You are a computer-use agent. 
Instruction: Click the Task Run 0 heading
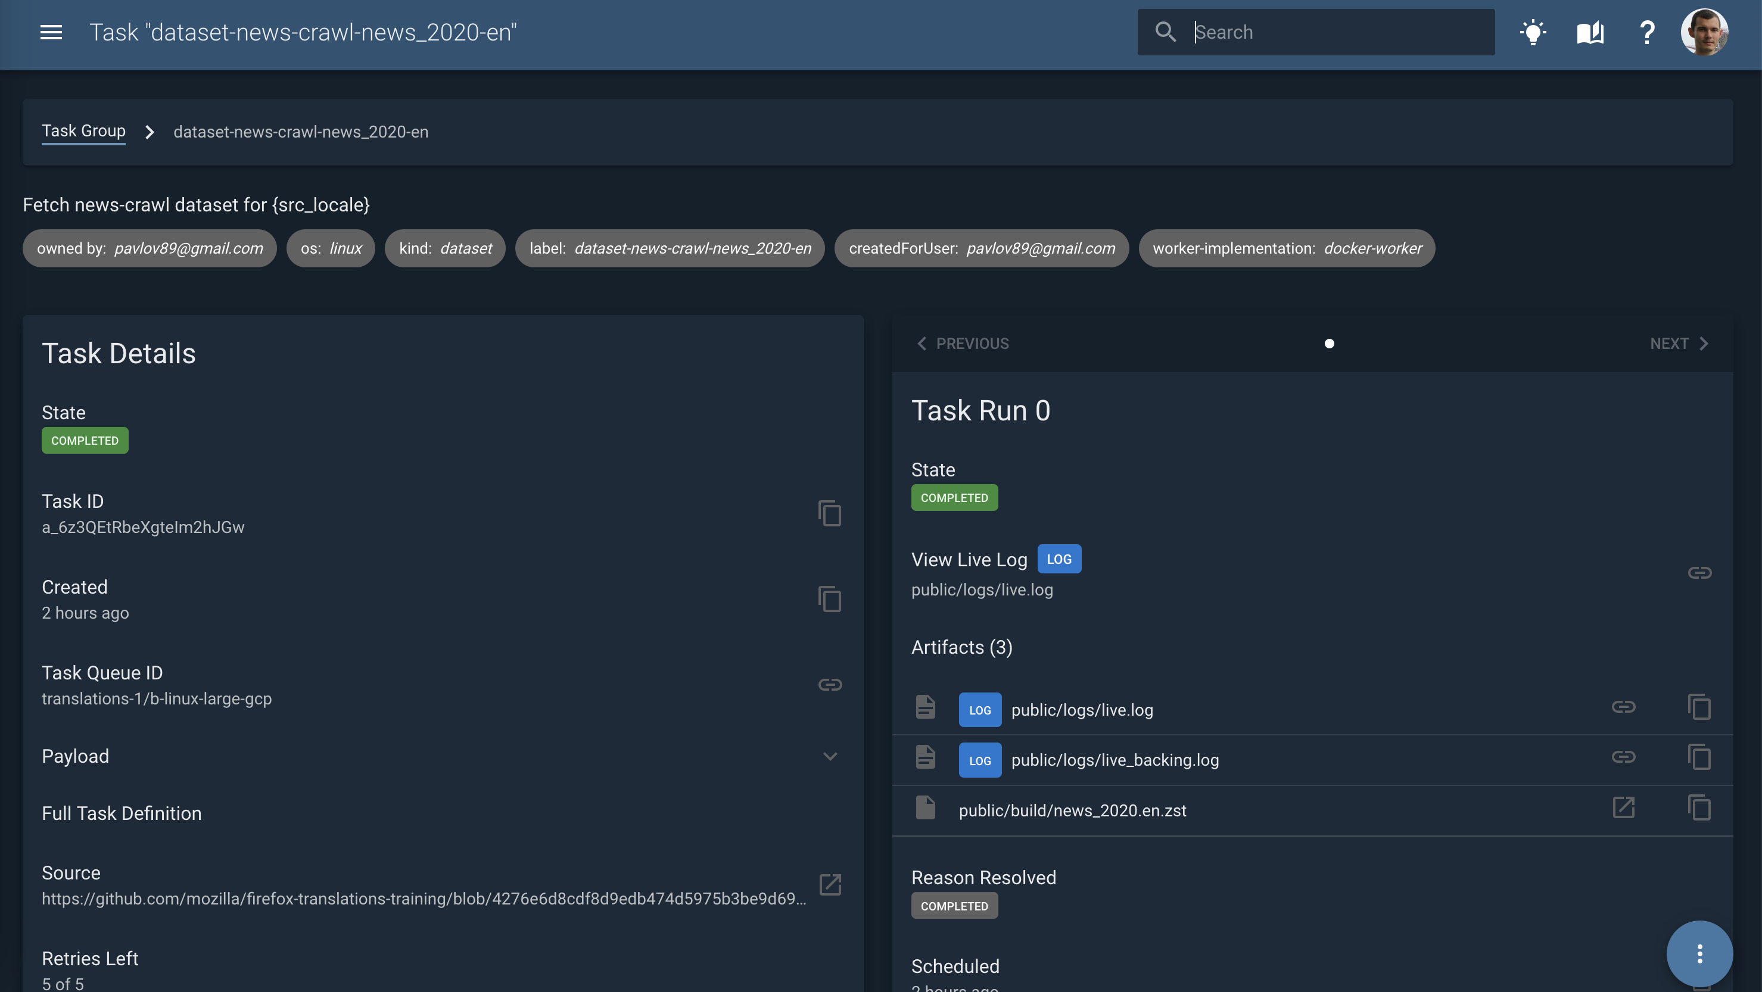(x=981, y=411)
